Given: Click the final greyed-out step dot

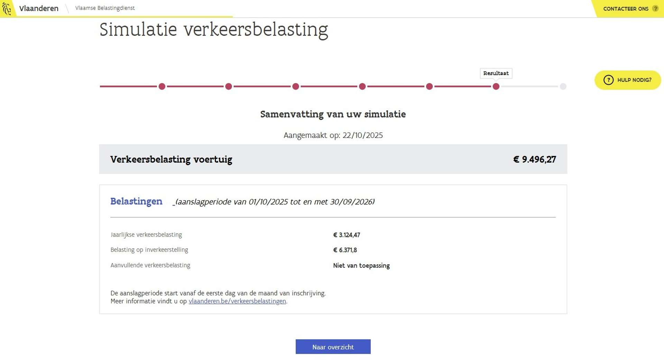Looking at the screenshot, I should (563, 86).
